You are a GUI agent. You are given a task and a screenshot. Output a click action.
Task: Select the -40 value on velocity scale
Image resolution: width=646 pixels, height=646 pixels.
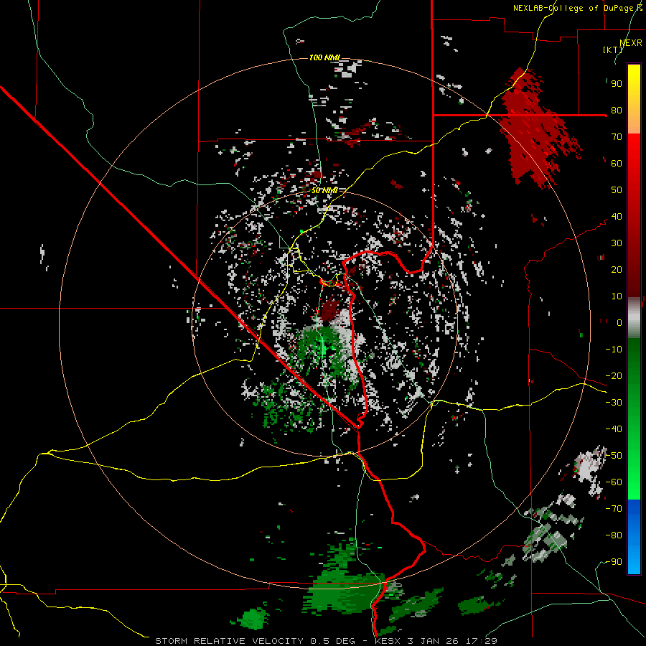click(614, 429)
